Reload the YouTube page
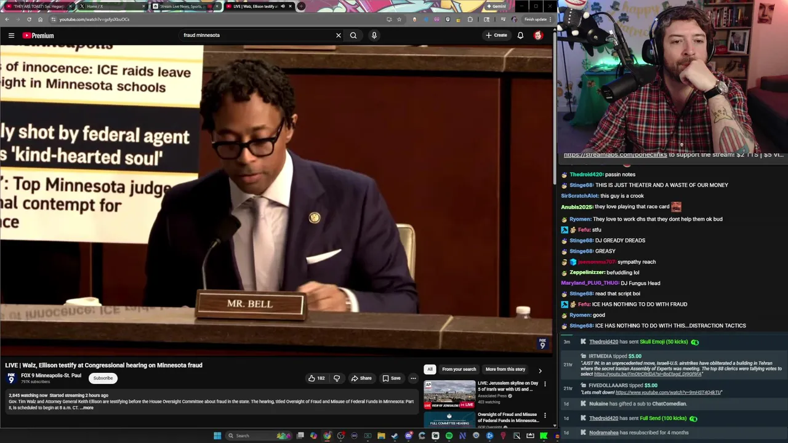788x443 pixels. [29, 19]
